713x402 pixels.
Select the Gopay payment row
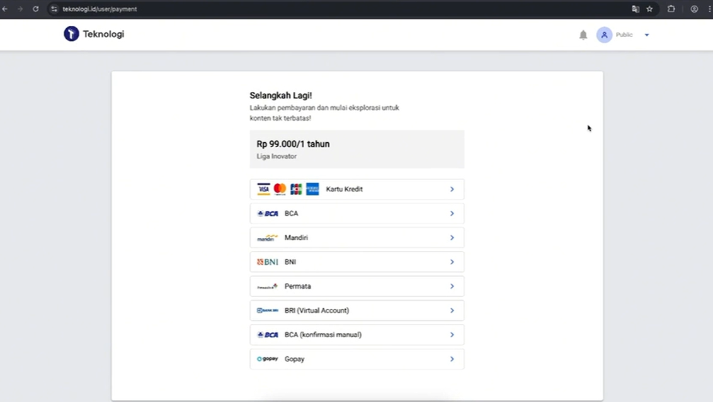click(x=356, y=359)
